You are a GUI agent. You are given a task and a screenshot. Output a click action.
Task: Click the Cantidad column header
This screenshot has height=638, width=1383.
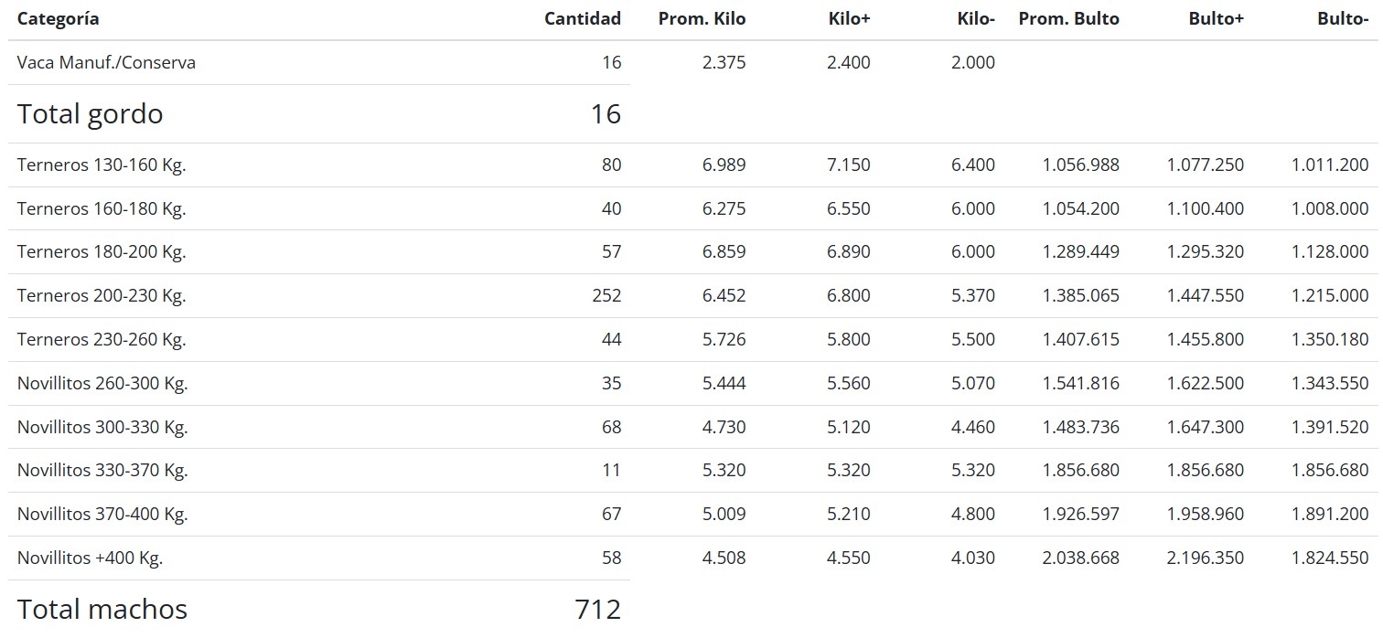coord(582,19)
